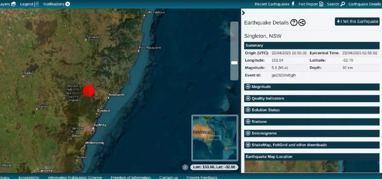This screenshot has height=179, width=382.
Task: Click the map zoom slider handle
Action: tap(234, 63)
